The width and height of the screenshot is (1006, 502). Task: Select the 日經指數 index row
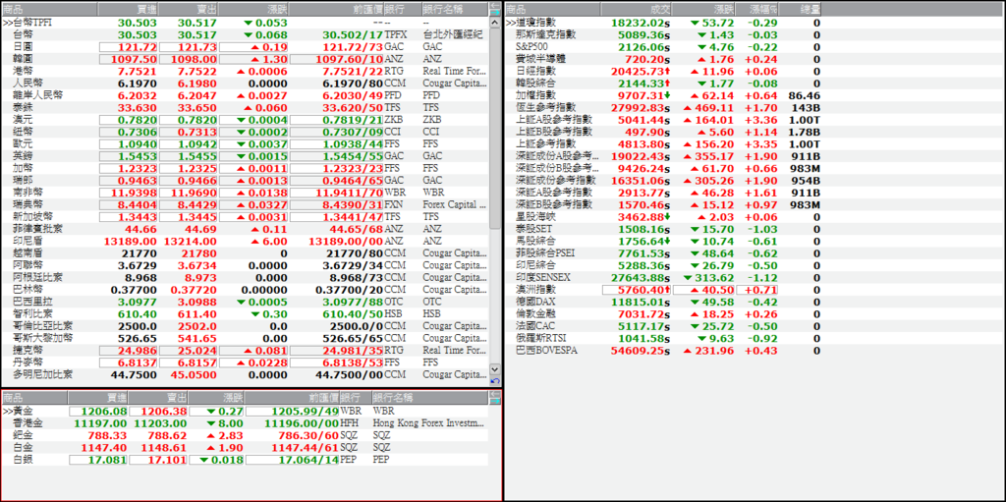(x=663, y=71)
